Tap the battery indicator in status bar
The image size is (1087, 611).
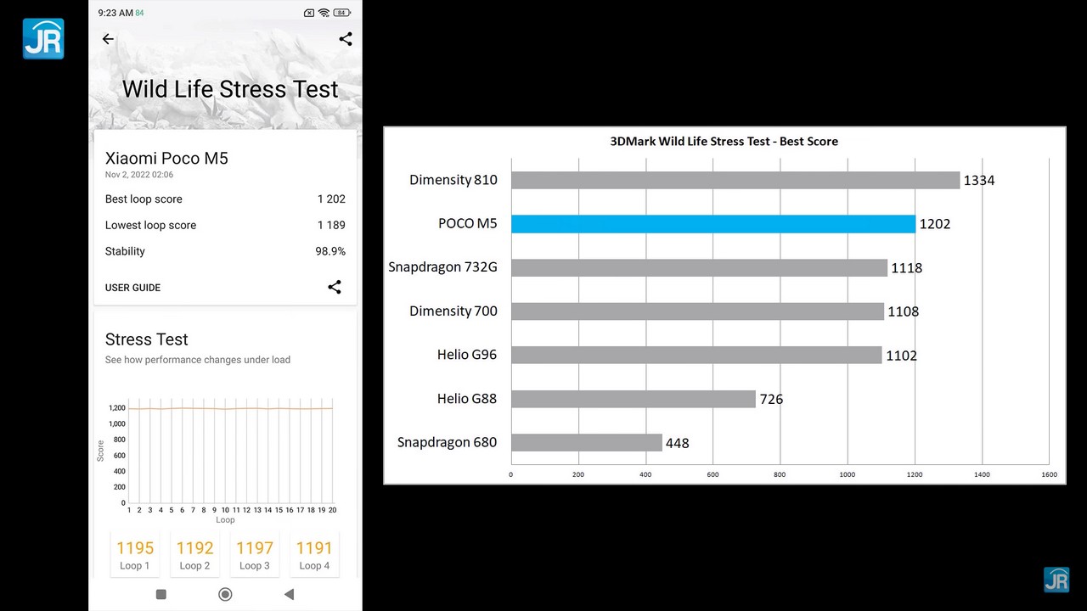point(341,13)
